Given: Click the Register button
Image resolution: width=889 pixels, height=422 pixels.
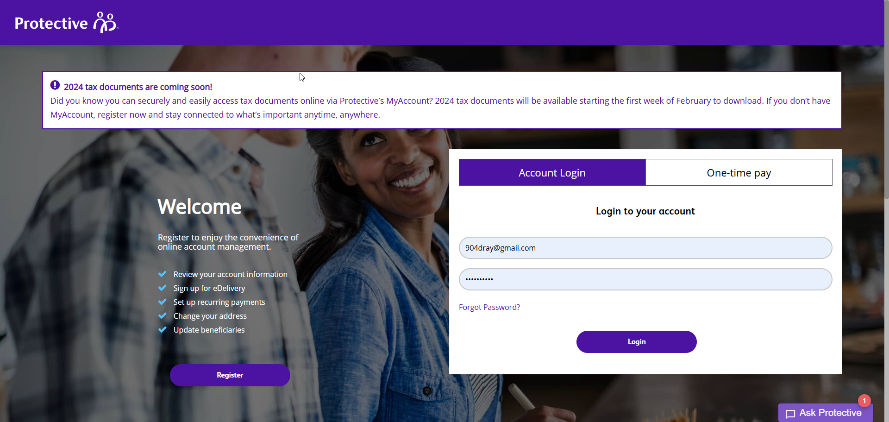Looking at the screenshot, I should [230, 375].
